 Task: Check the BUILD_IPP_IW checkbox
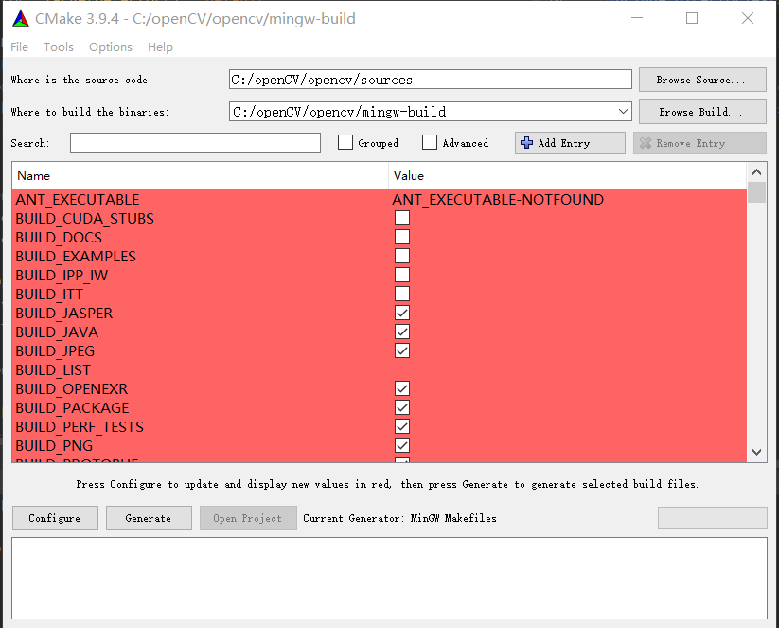tap(402, 275)
